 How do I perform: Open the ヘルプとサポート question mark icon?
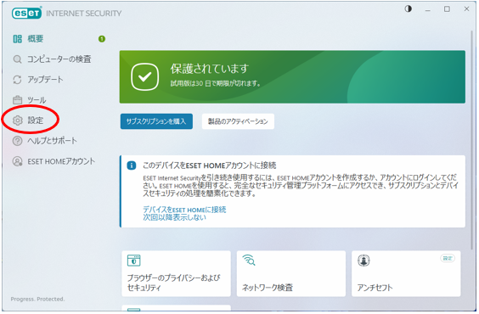[x=18, y=141]
